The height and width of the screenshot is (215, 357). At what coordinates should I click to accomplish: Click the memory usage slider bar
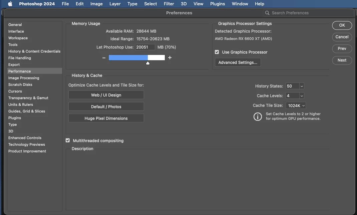136,58
